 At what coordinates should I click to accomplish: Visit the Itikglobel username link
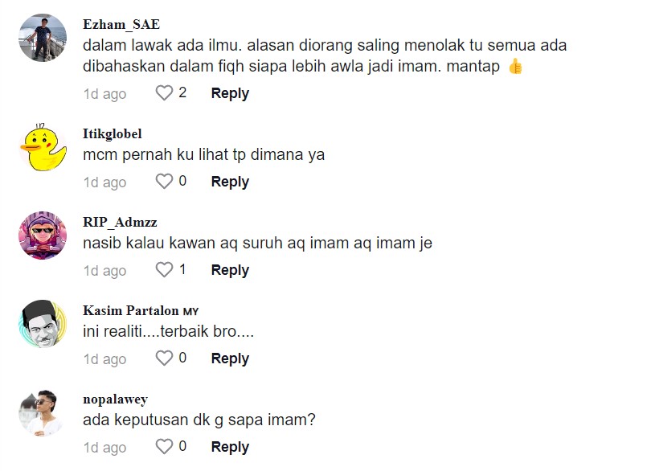click(113, 133)
